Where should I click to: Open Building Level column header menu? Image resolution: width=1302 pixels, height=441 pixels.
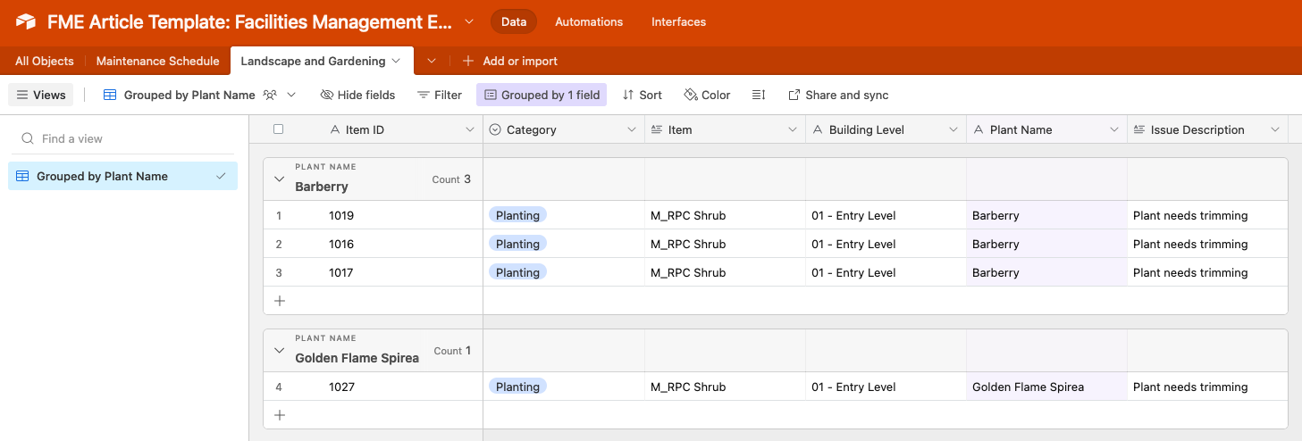953,129
